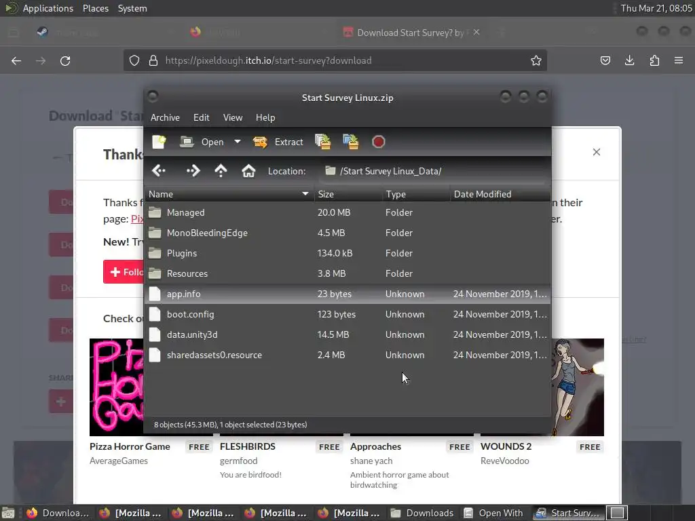695x521 pixels.
Task: Reload the page in Firefox
Action: (65, 60)
